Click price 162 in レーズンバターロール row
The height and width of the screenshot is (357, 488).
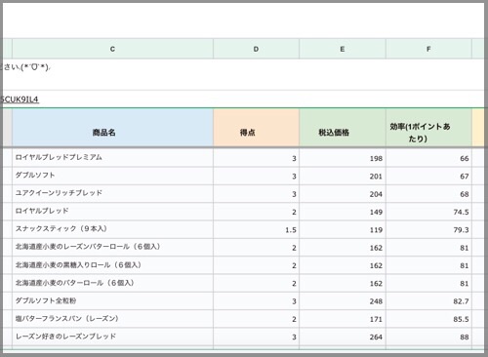click(343, 248)
